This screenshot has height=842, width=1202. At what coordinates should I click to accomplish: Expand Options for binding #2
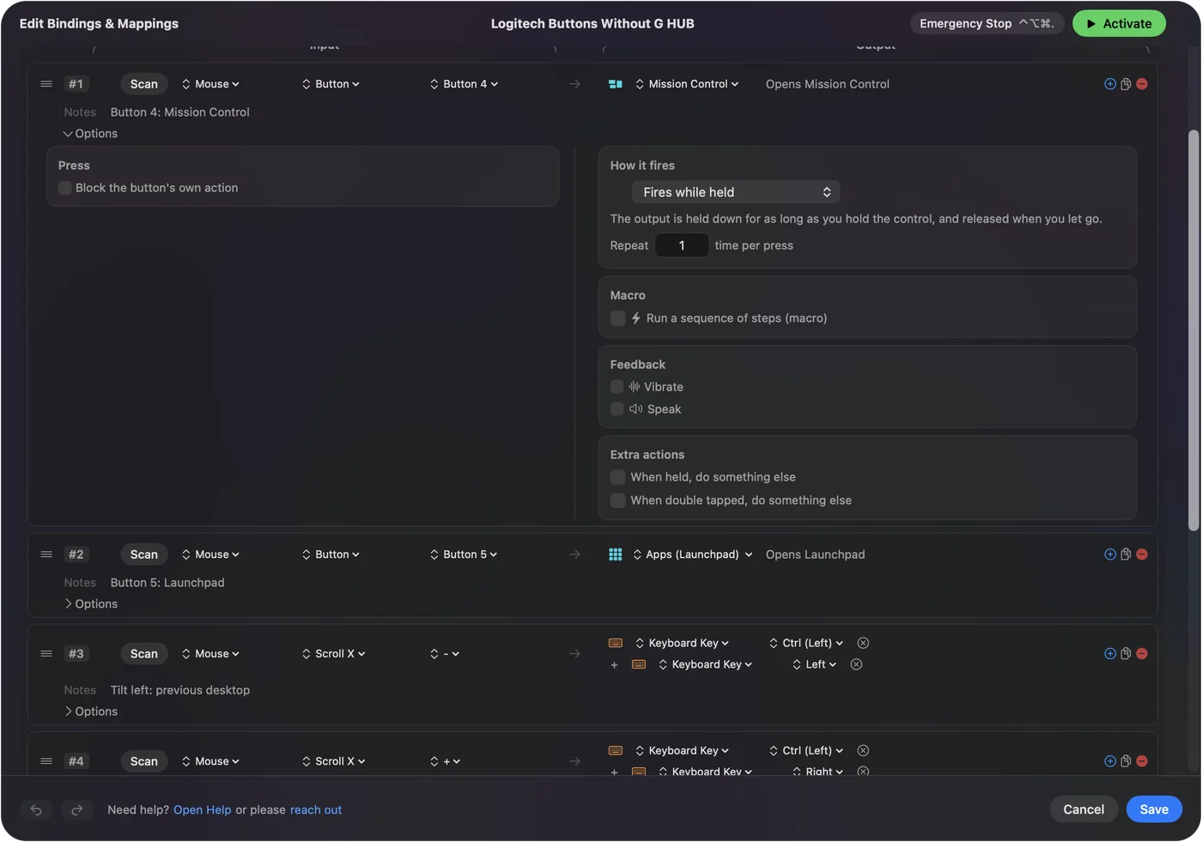click(x=90, y=604)
